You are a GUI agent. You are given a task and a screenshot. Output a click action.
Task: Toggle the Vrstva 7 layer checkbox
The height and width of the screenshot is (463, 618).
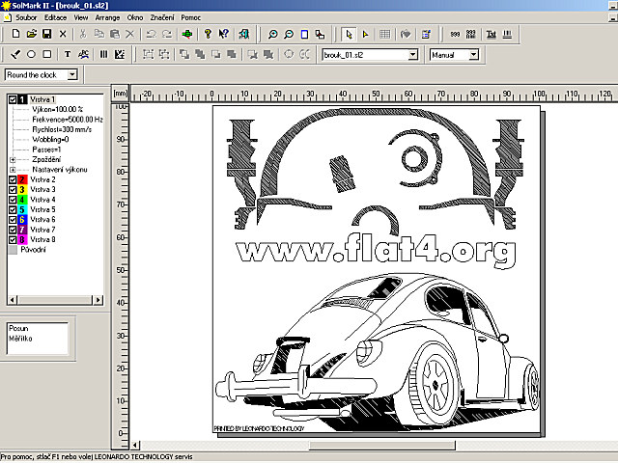(x=13, y=230)
